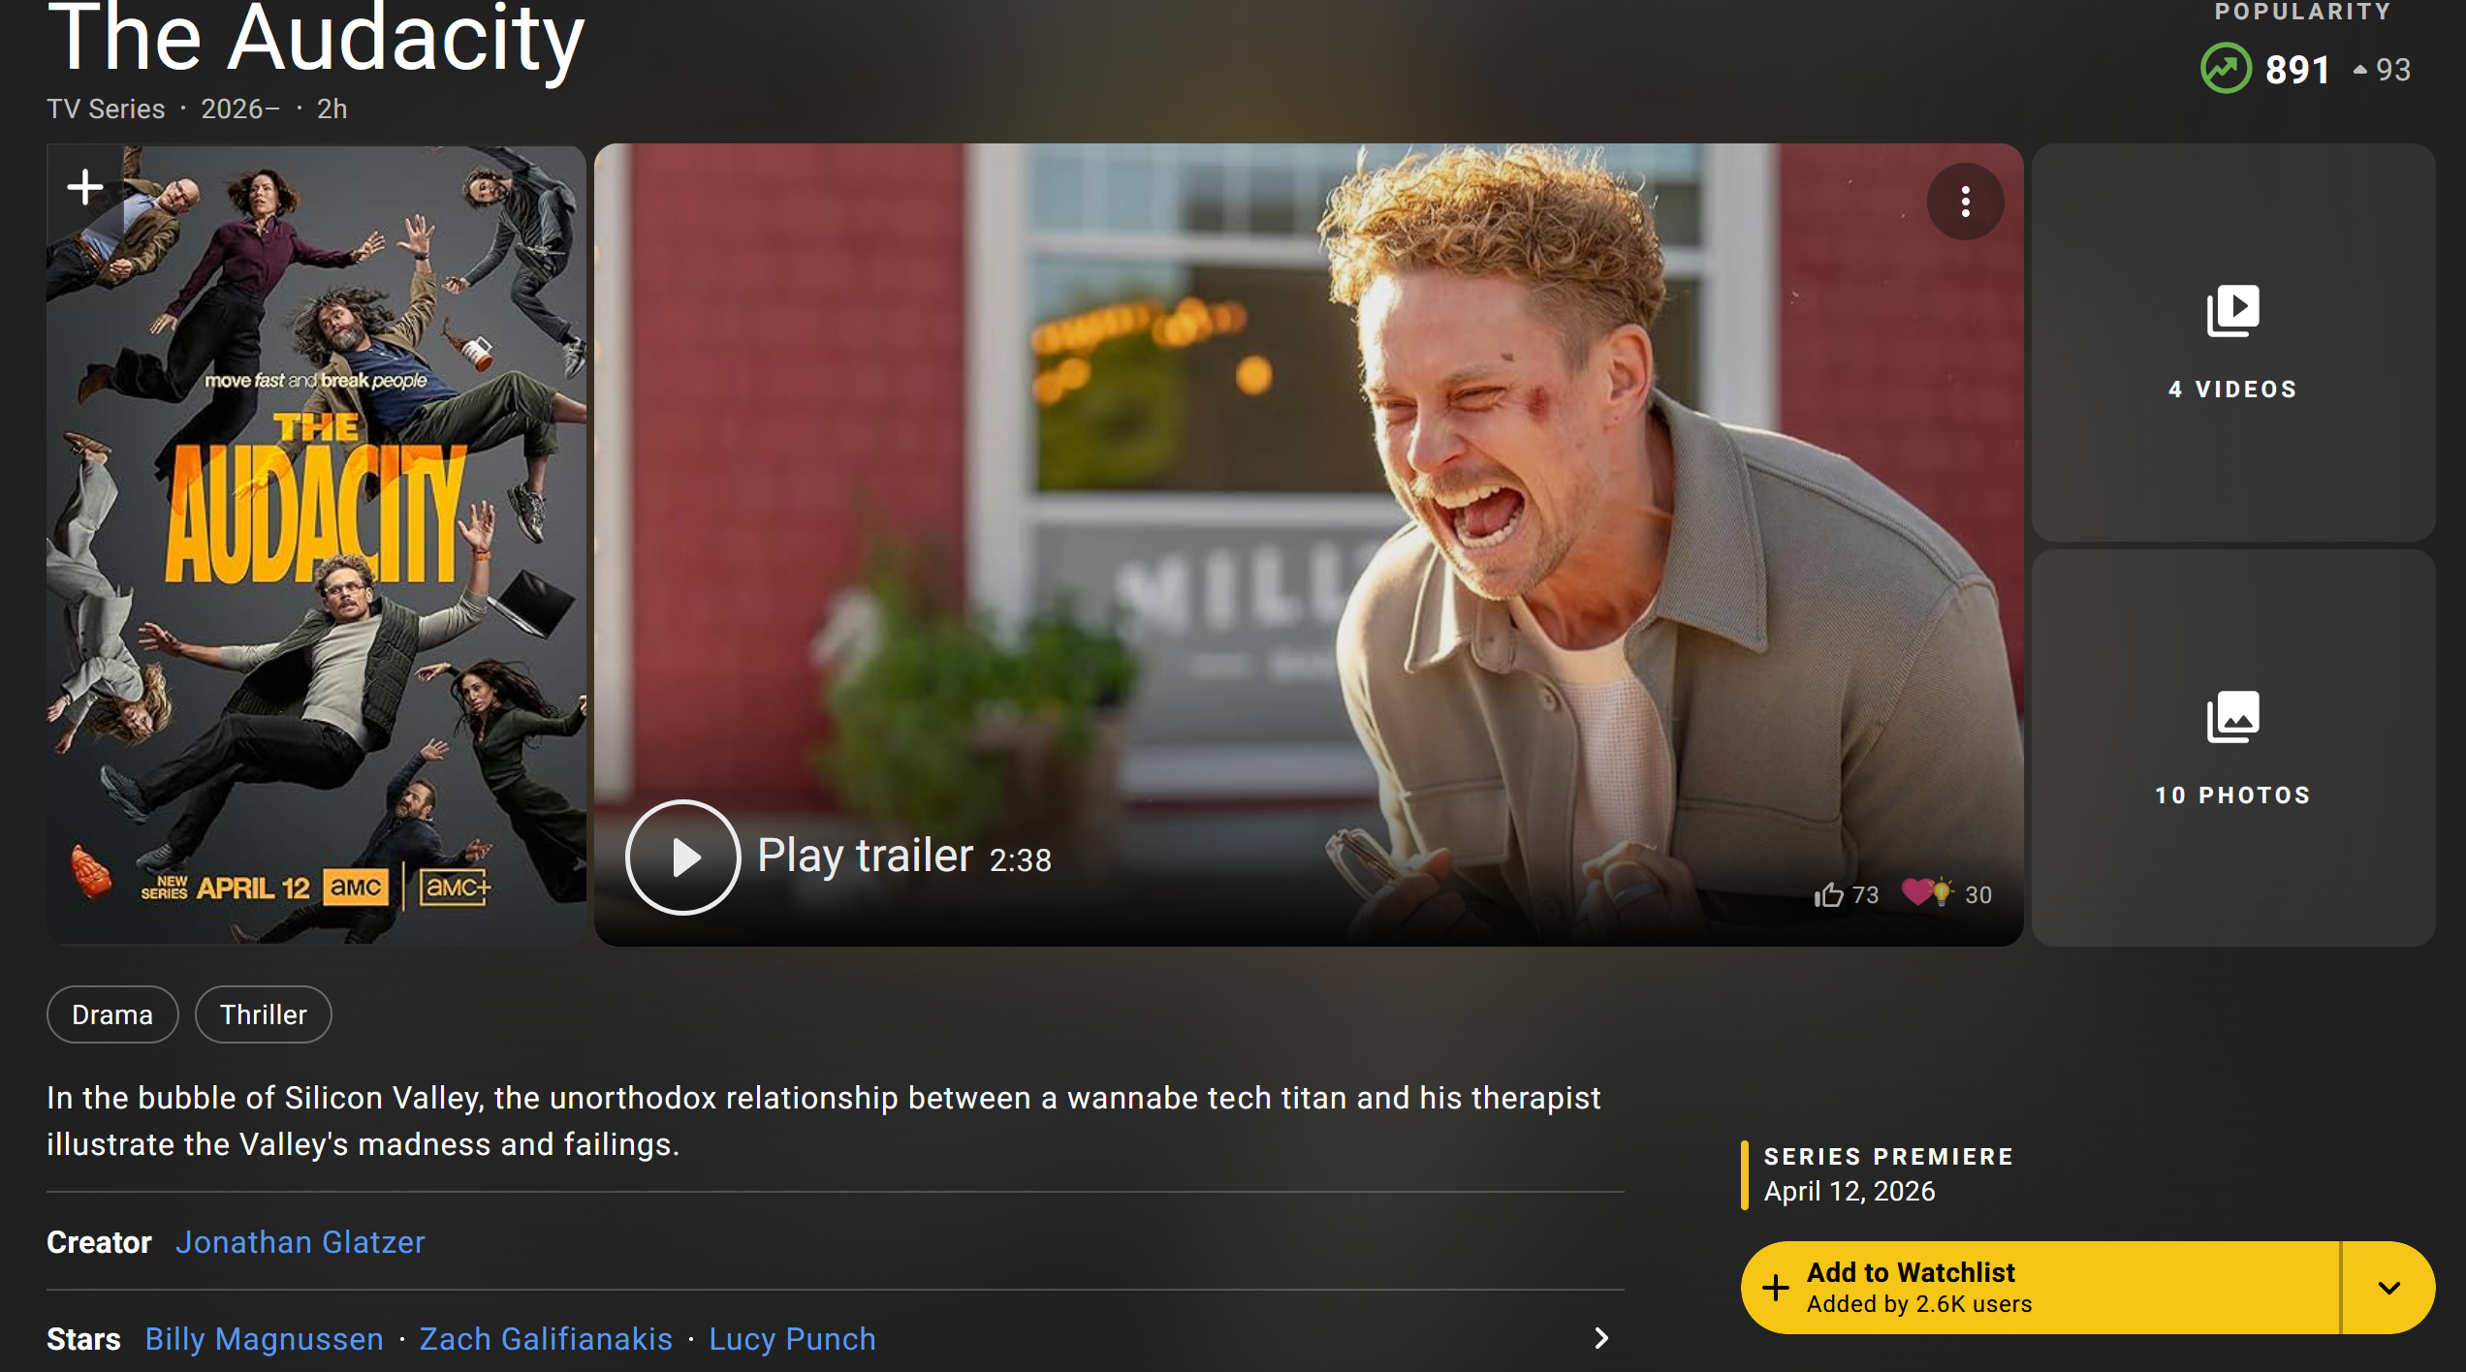Click the Add to Watchlist button
This screenshot has height=1372, width=2466.
[x=2040, y=1288]
